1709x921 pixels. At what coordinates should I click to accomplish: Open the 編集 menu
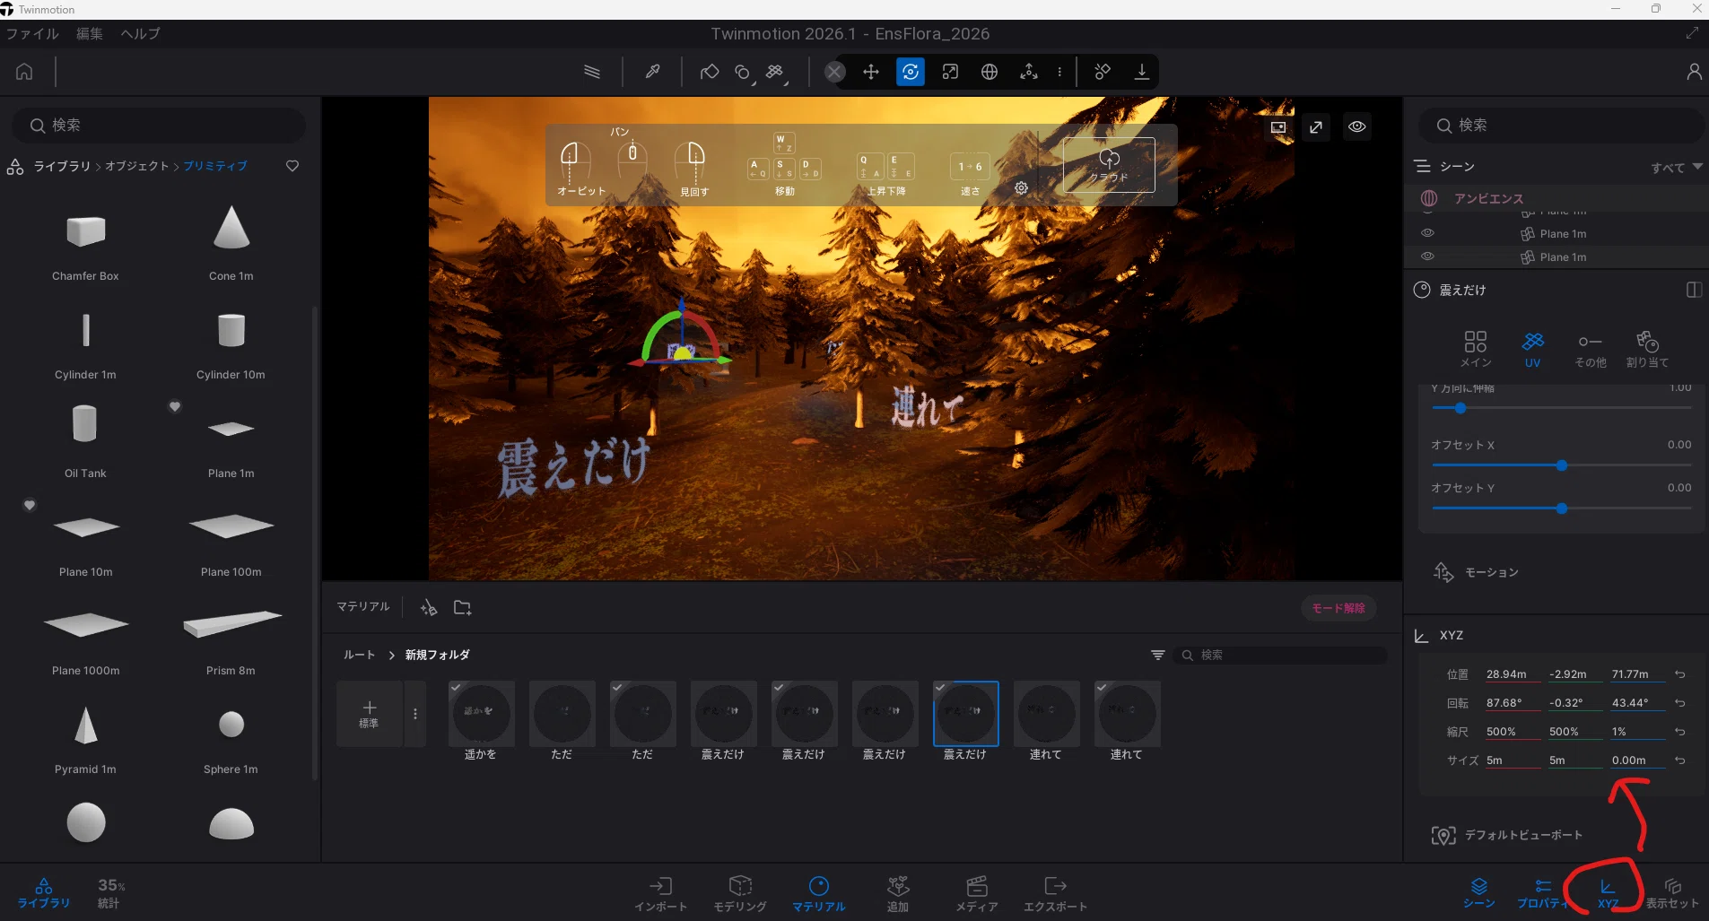pos(89,34)
